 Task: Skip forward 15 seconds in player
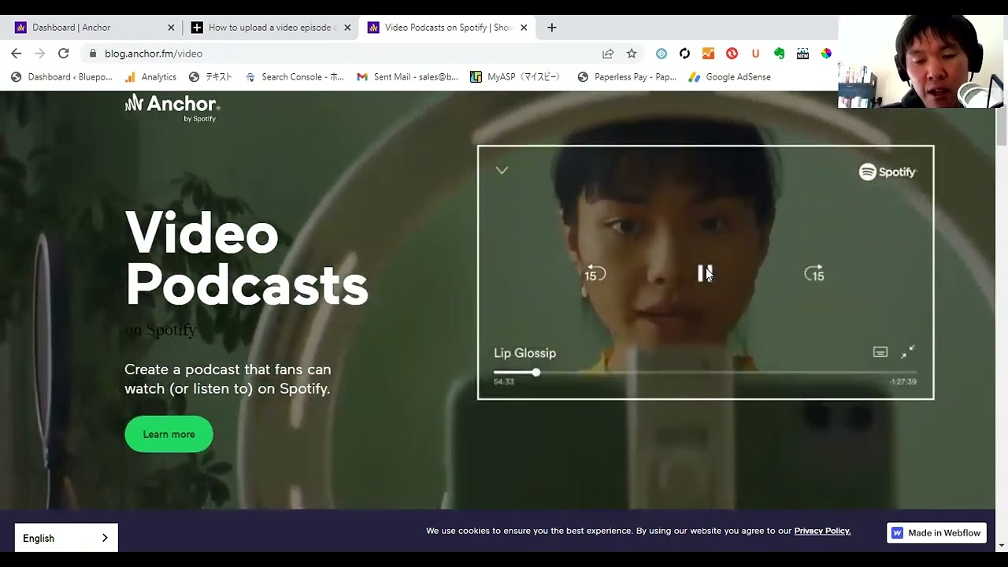[814, 274]
